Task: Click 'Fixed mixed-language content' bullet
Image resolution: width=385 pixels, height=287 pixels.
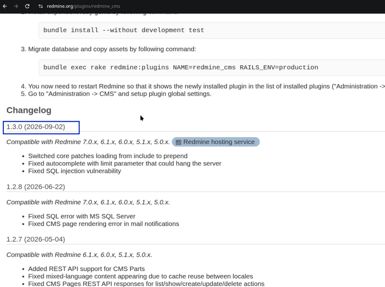Action: pyautogui.click(x=141, y=276)
